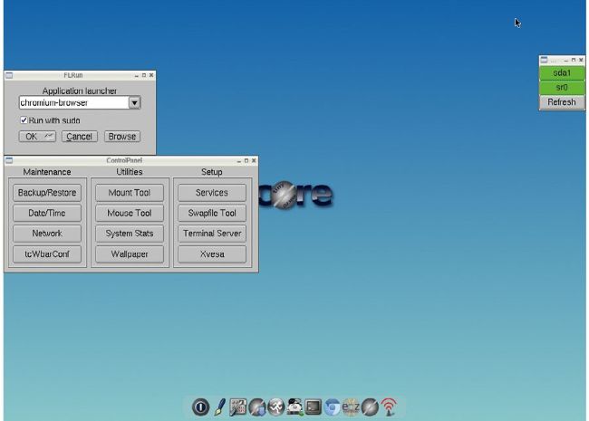
Task: Open the Editor pen icon in dock
Action: [219, 407]
